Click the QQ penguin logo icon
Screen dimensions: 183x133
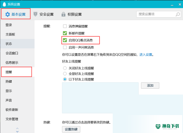[x=4, y=4]
